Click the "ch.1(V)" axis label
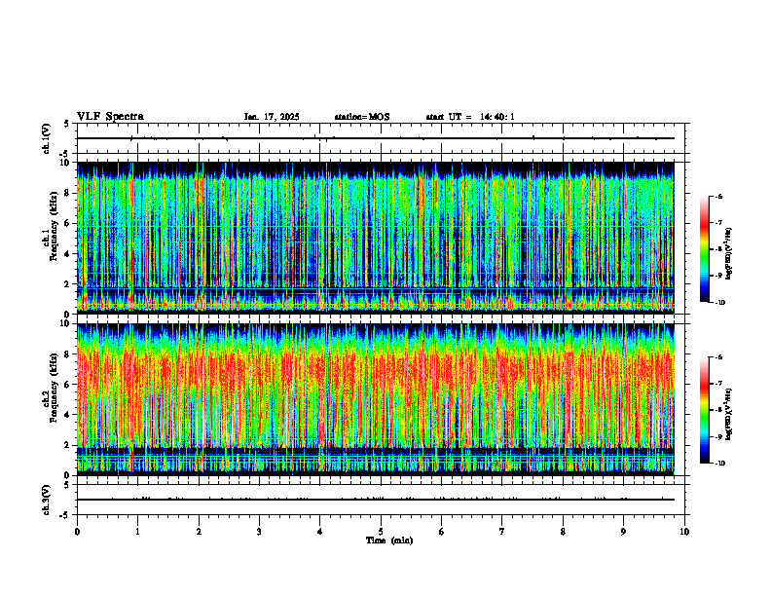 point(47,138)
